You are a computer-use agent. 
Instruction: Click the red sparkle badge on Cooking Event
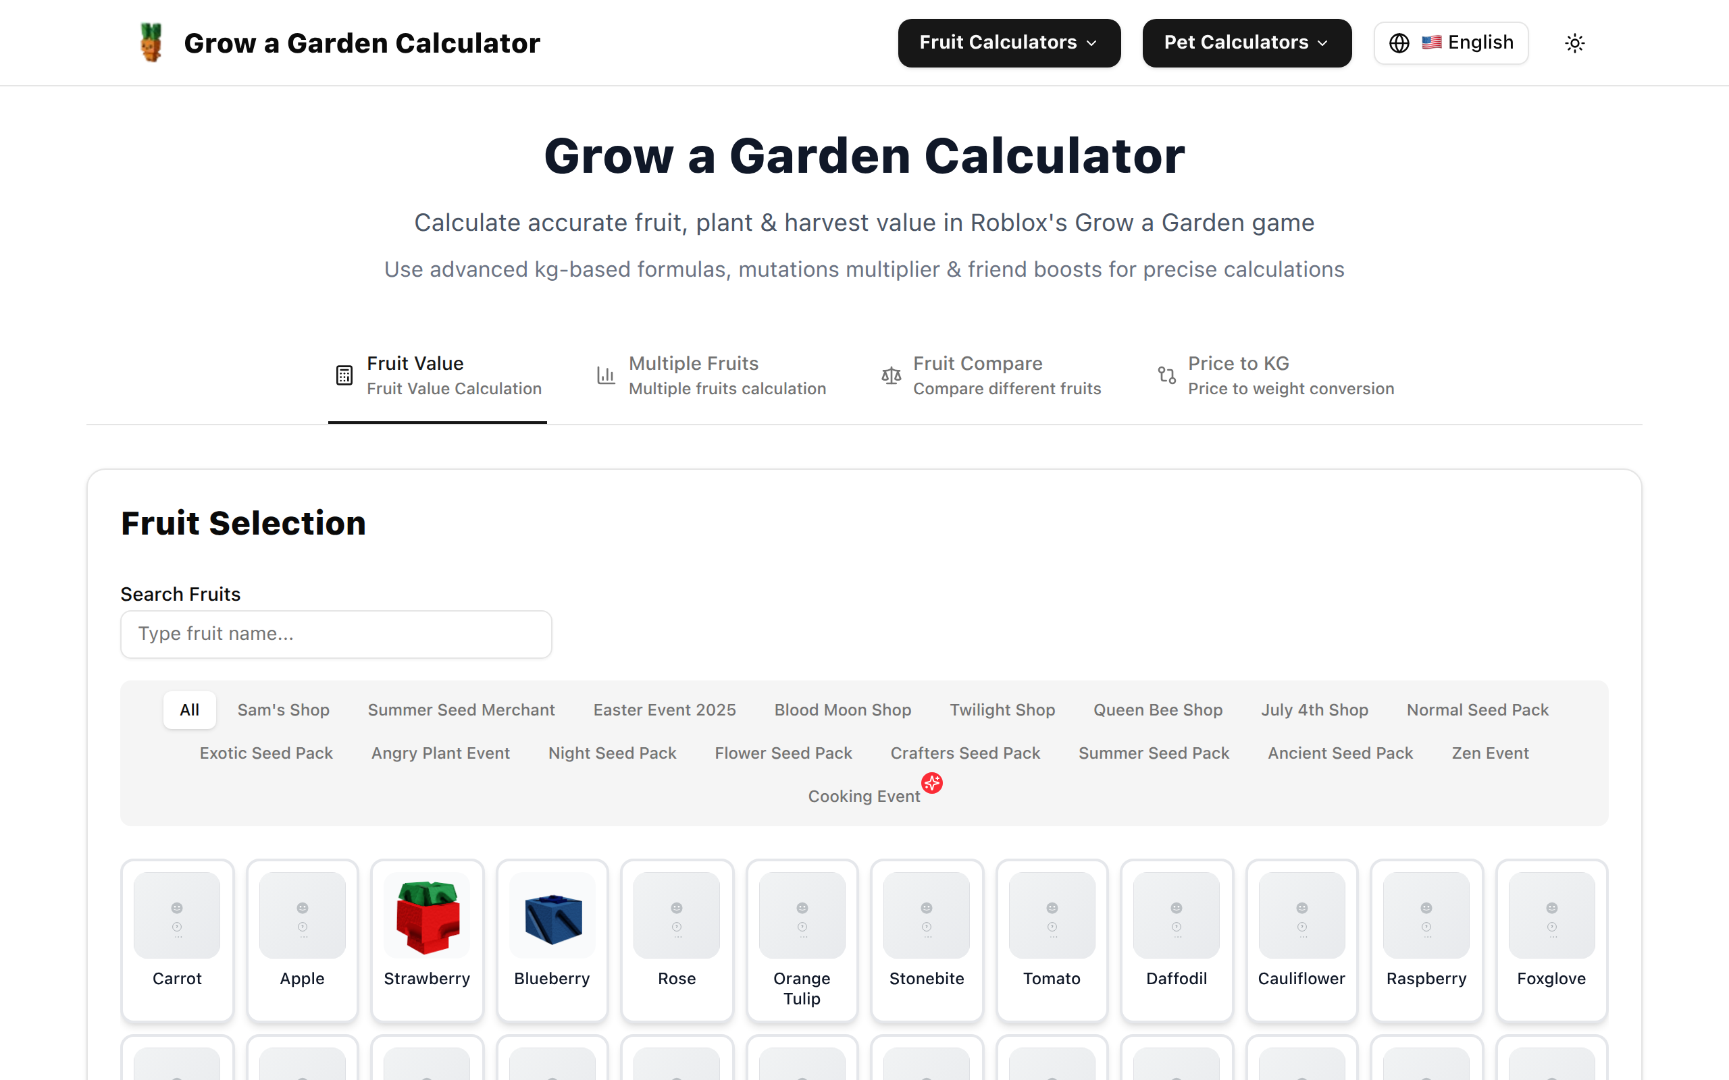(x=931, y=783)
